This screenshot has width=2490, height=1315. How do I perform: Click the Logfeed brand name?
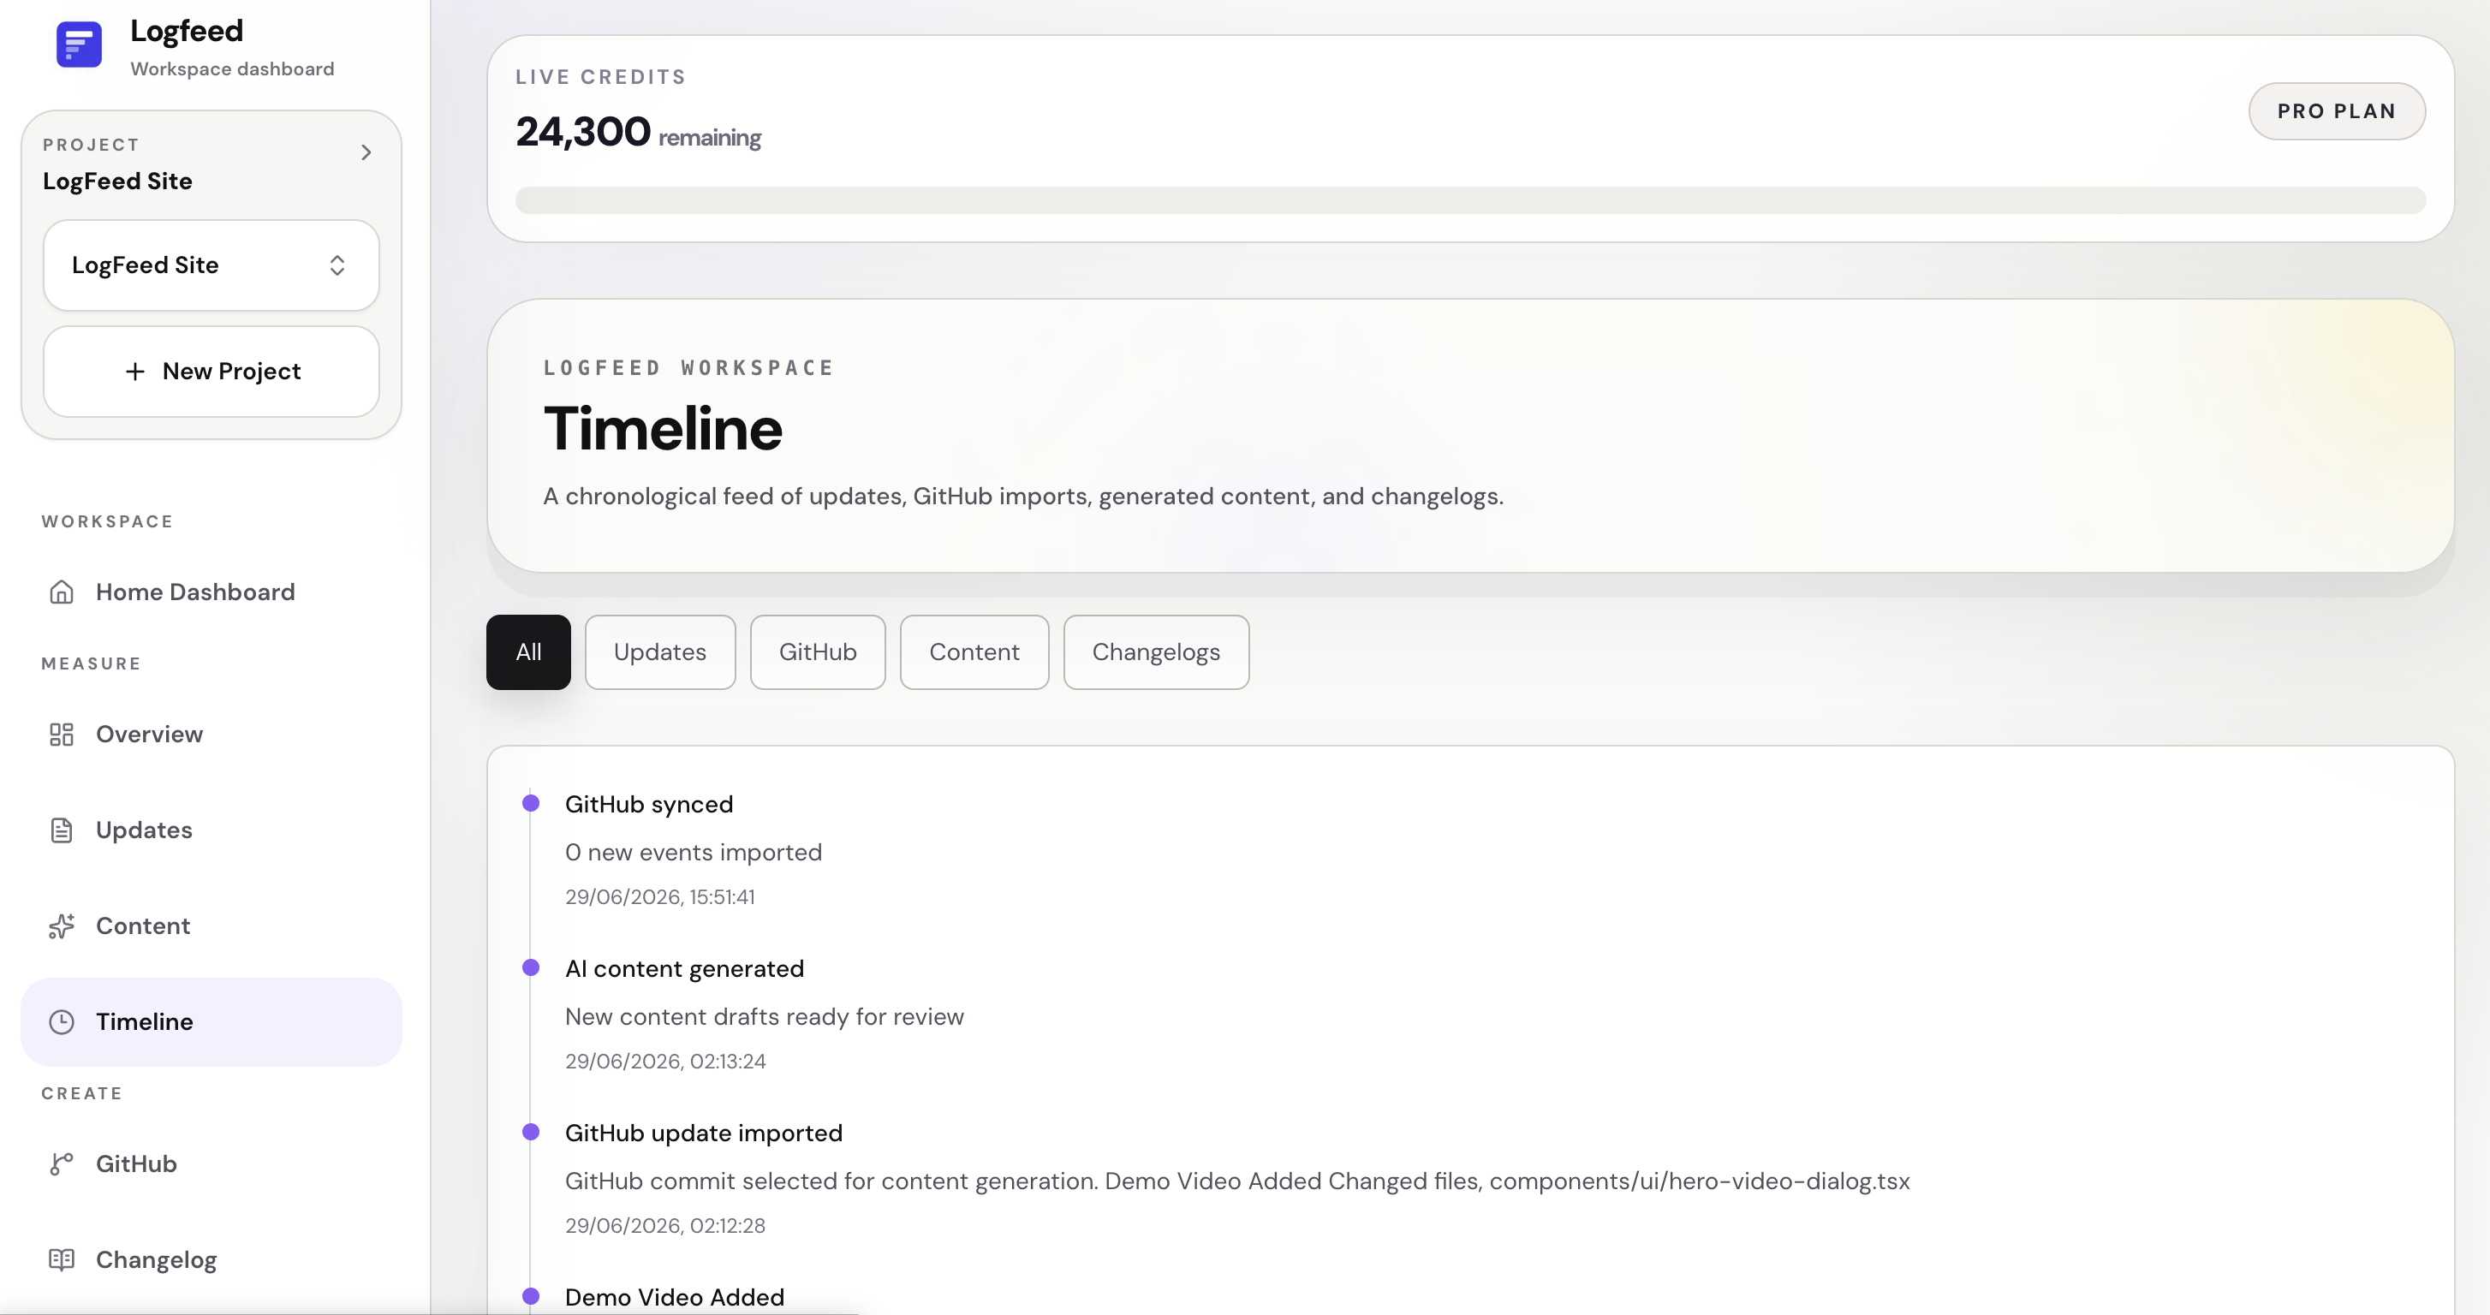coord(187,31)
